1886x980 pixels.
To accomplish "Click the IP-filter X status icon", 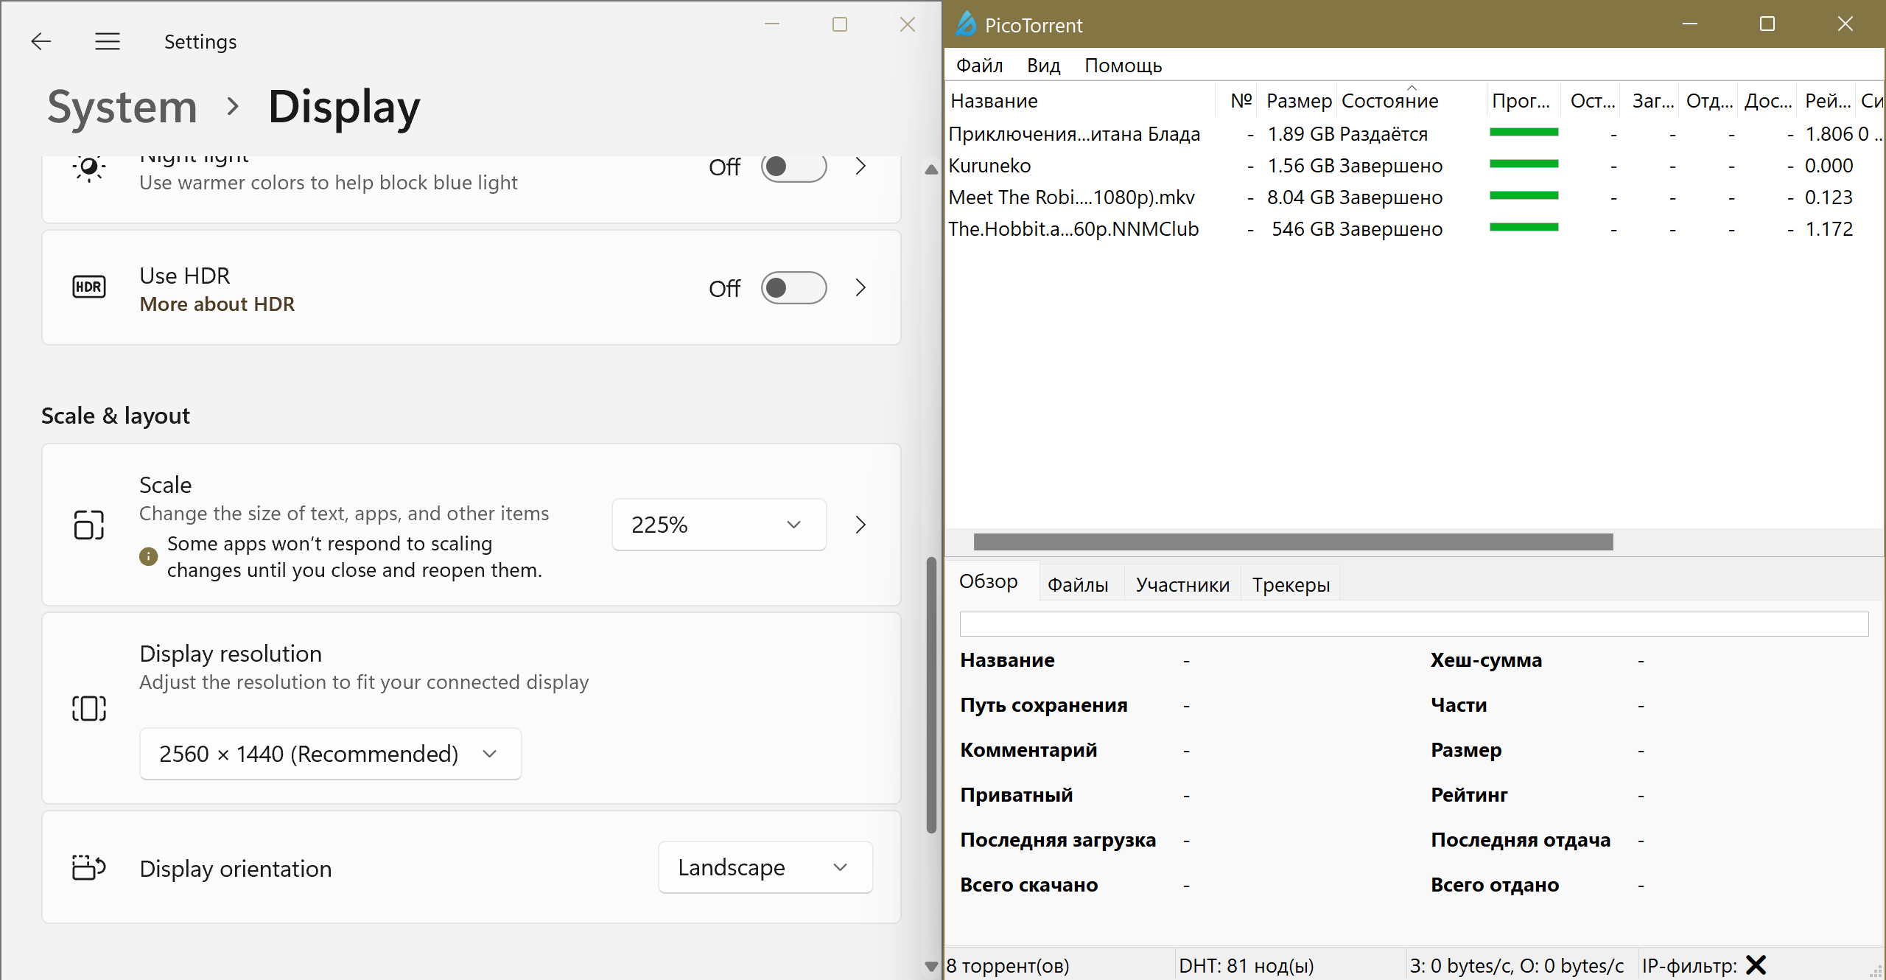I will [x=1756, y=965].
